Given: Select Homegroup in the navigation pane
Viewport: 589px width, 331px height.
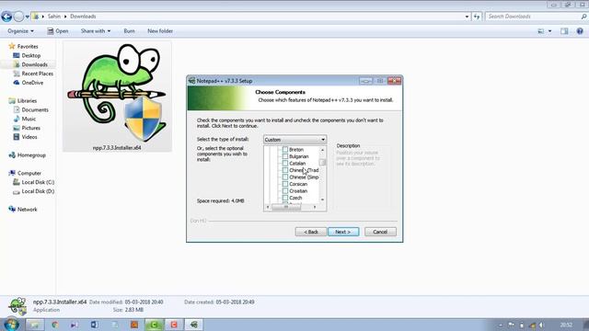Looking at the screenshot, I should 28,155.
